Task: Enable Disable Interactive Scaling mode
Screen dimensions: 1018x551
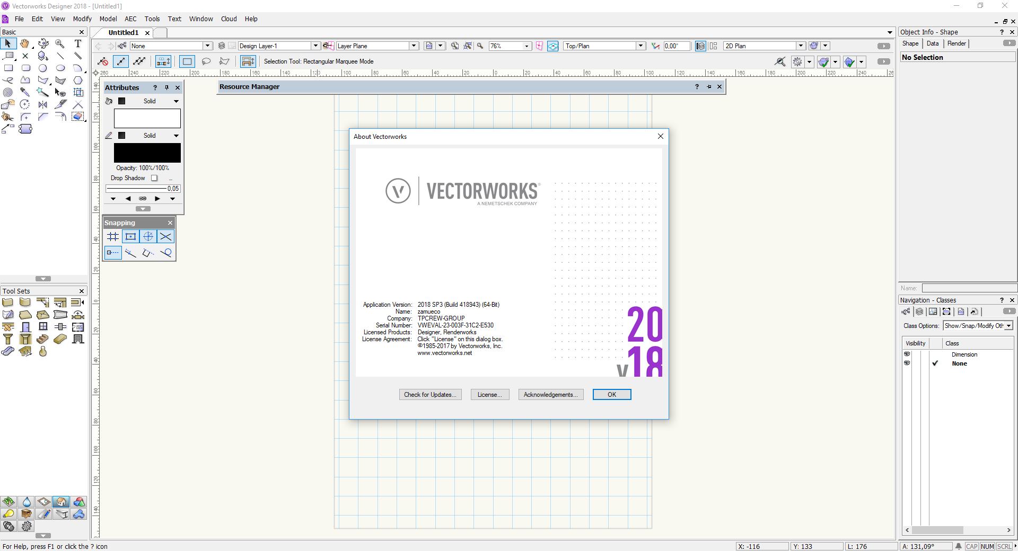Action: click(103, 61)
